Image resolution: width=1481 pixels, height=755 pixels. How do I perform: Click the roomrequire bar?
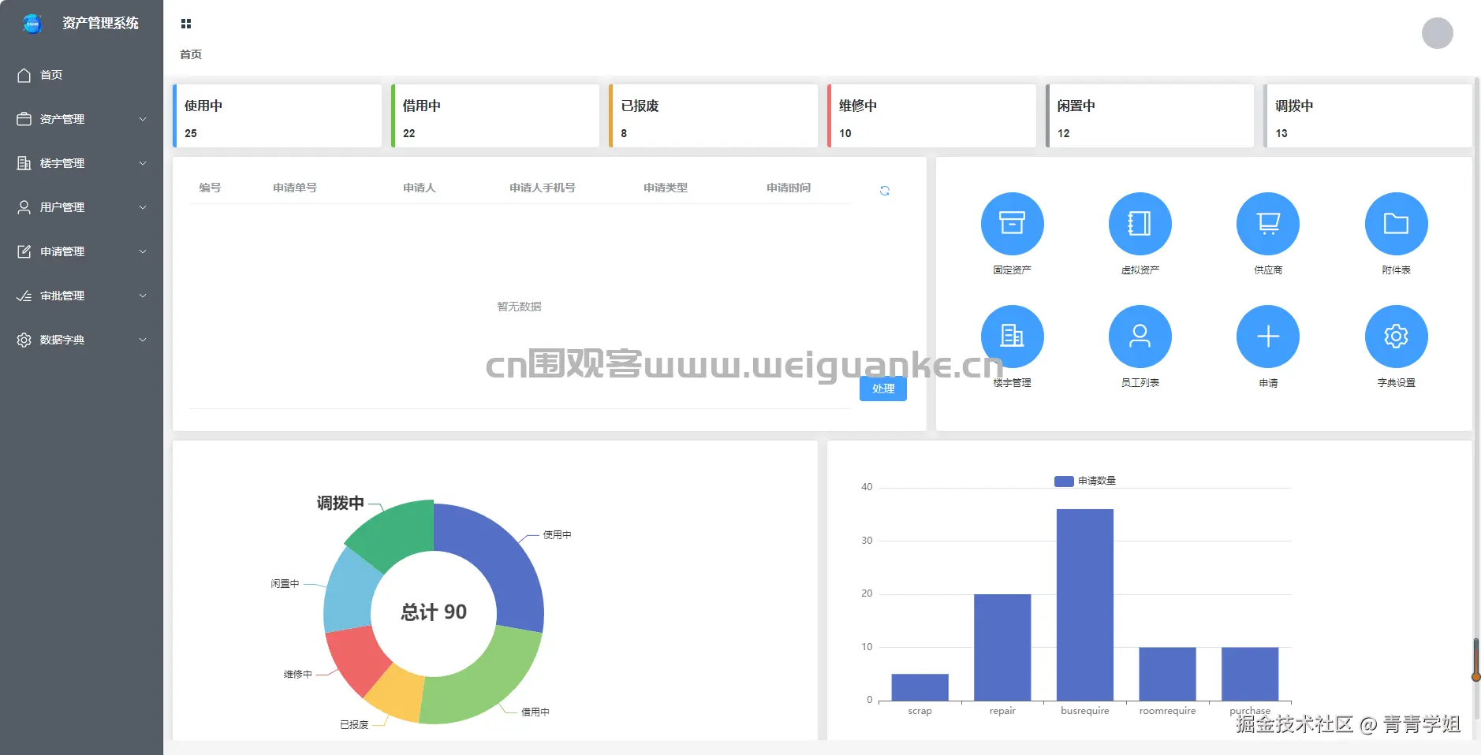click(x=1167, y=674)
